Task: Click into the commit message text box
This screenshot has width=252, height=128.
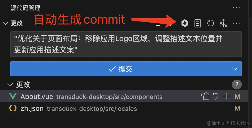Action: pos(126,44)
